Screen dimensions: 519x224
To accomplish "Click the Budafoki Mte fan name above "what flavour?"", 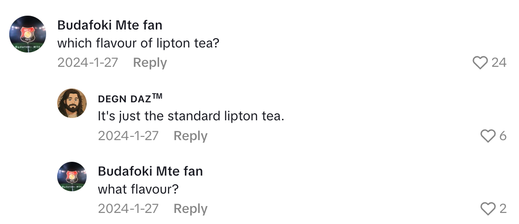I will point(150,171).
